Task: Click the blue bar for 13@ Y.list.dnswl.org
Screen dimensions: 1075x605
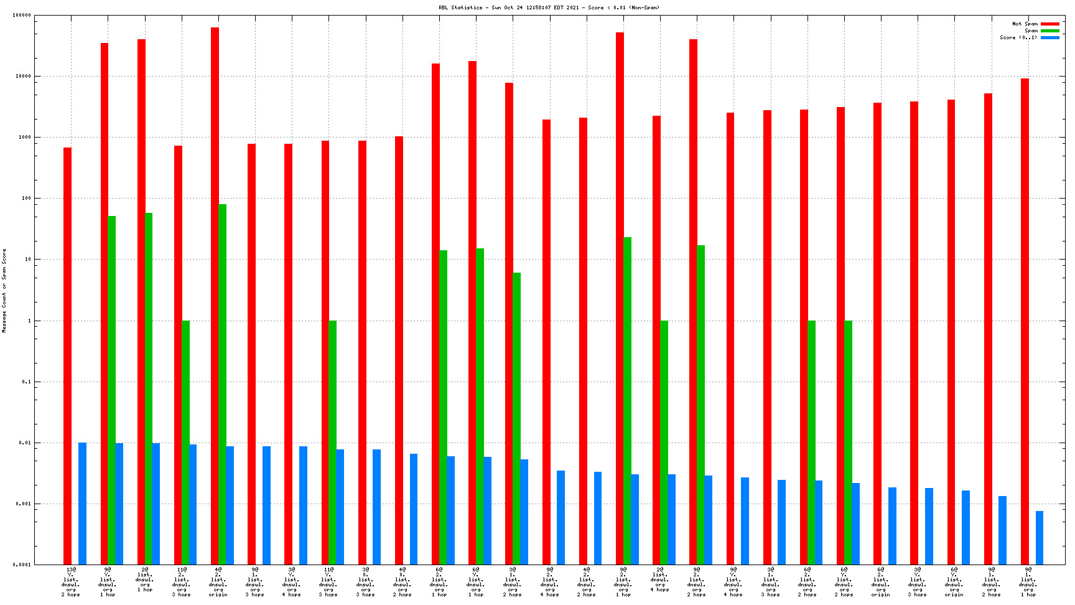Action: point(82,504)
